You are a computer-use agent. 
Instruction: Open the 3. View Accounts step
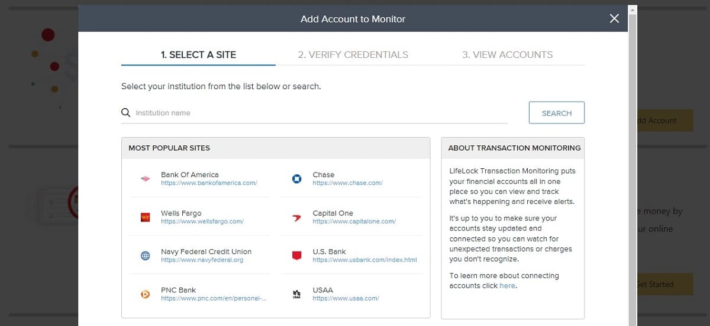508,54
